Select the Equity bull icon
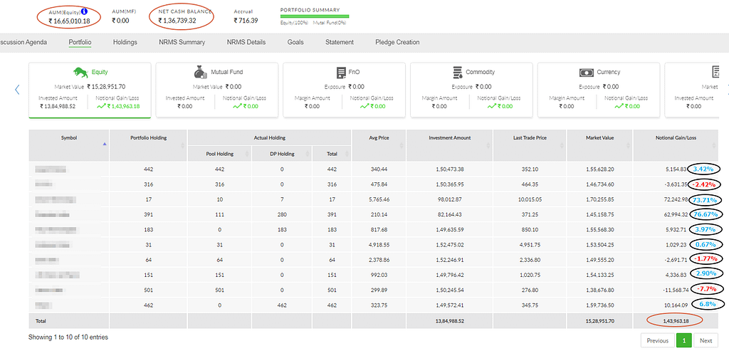Image resolution: width=729 pixels, height=351 pixels. pyautogui.click(x=80, y=72)
